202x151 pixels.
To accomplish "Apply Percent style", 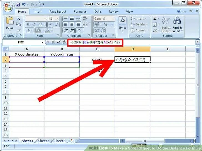I will pyautogui.click(x=106, y=24).
